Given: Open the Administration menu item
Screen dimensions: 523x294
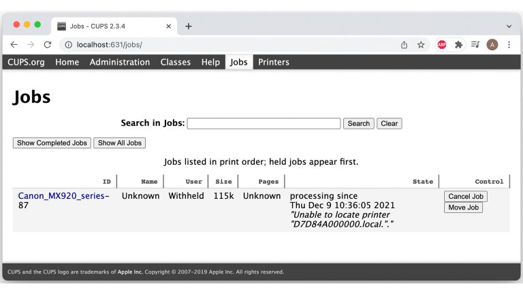Looking at the screenshot, I should (x=120, y=62).
